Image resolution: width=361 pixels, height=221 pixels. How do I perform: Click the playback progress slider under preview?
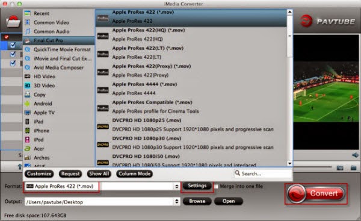pos(312,167)
